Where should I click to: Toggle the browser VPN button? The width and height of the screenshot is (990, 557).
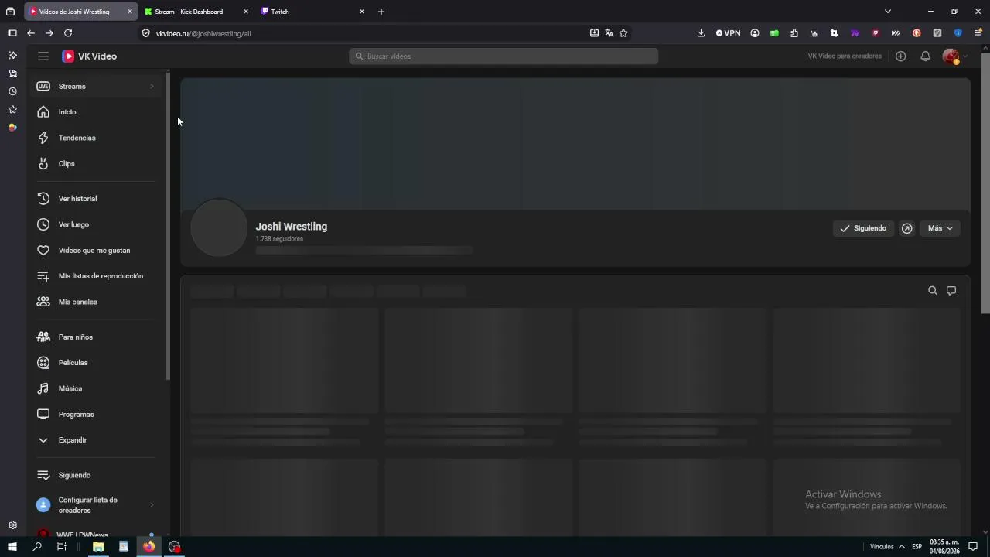tap(728, 33)
